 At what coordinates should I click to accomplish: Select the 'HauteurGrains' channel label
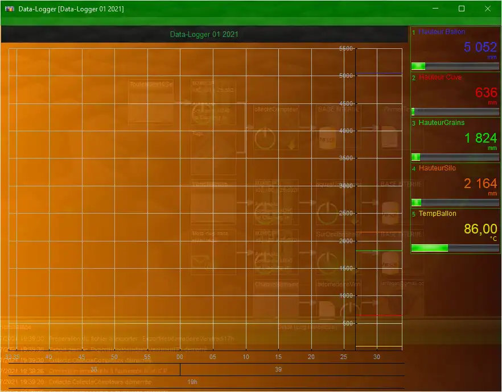(x=442, y=122)
